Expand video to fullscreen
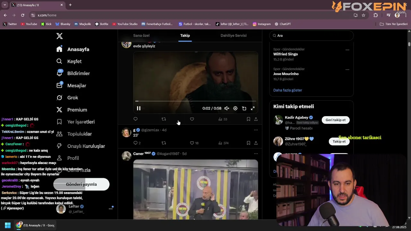411x231 pixels. pos(253,108)
